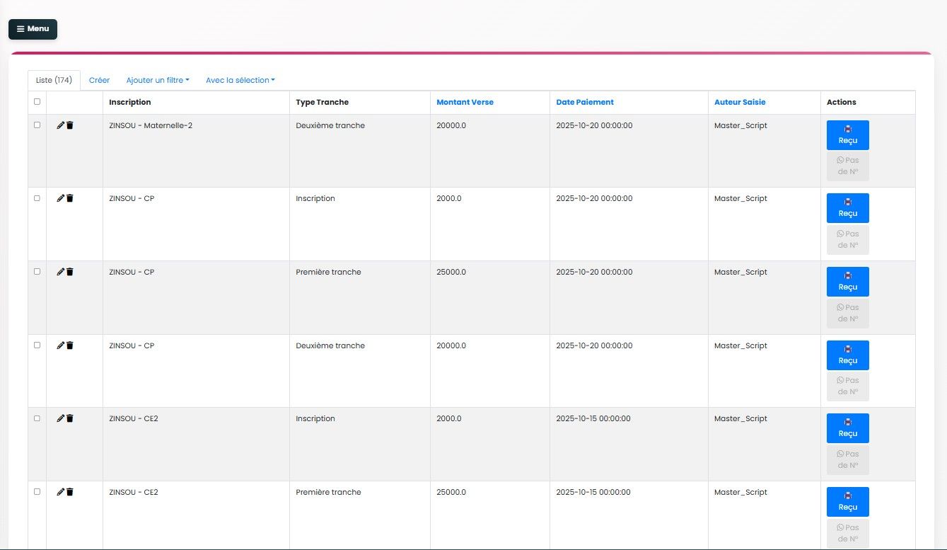Open the Créer tab
This screenshot has width=947, height=550.
point(99,81)
